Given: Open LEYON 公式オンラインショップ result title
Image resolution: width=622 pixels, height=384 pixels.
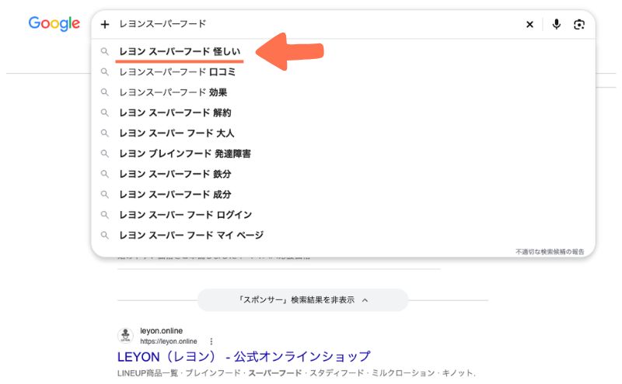Looking at the screenshot, I should pos(243,356).
